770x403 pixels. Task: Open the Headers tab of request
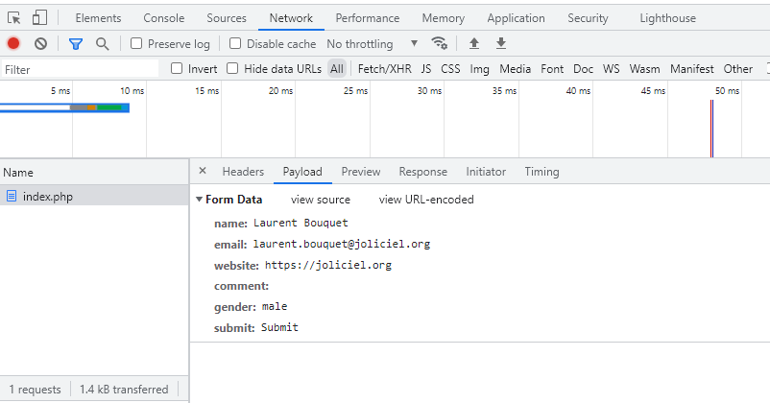(243, 172)
